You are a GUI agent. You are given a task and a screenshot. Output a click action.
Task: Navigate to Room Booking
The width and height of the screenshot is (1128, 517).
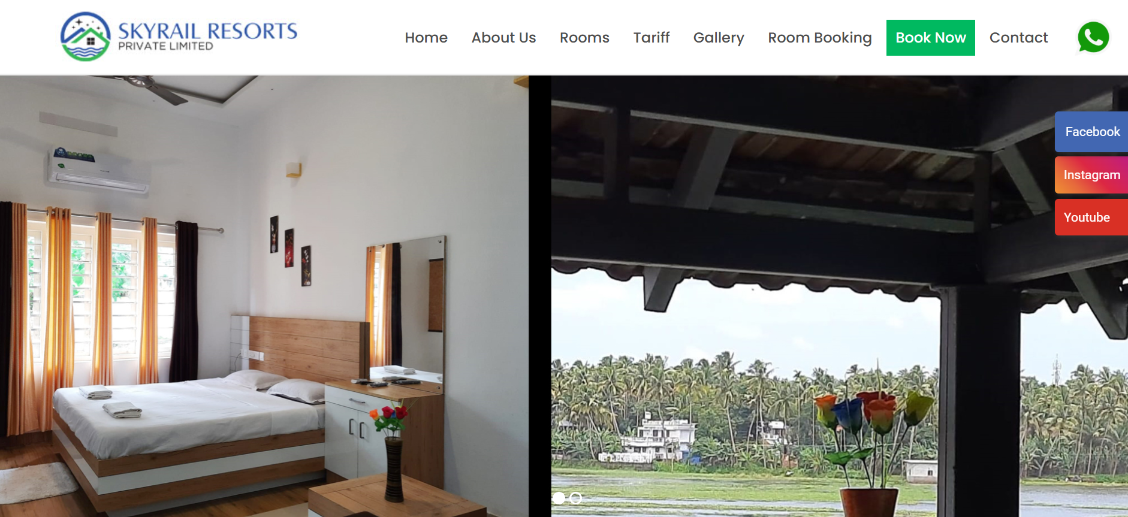[x=820, y=38]
